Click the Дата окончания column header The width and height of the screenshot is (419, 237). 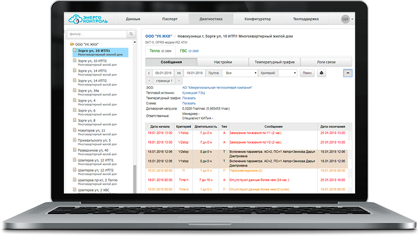tap(333, 127)
